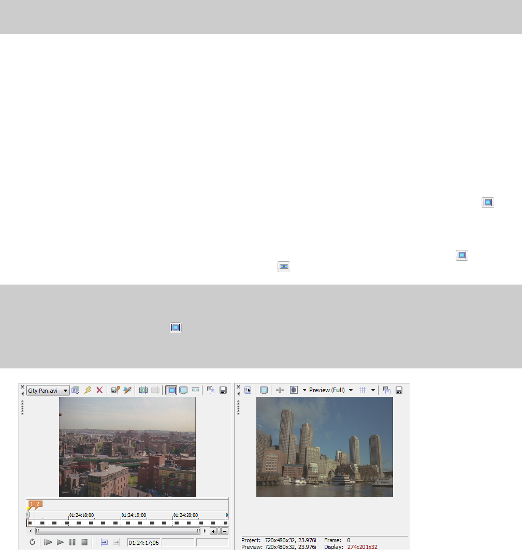522x550 pixels.
Task: Collapse Video Preview panel using small arrow
Action: (238, 394)
